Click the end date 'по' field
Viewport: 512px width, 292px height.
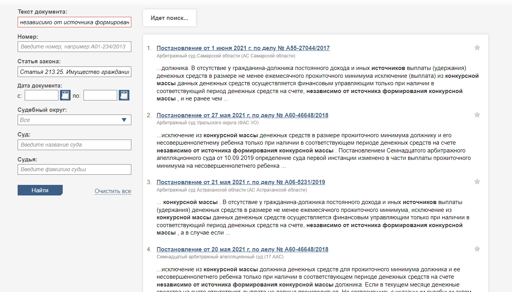tap(100, 95)
